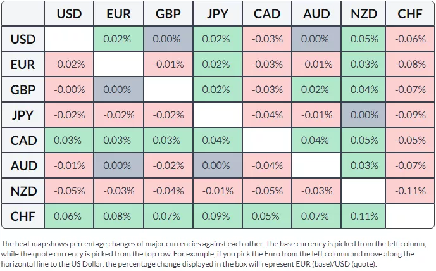Select the CHF row label on left
Image resolution: width=436 pixels, height=271 pixels.
(x=23, y=216)
